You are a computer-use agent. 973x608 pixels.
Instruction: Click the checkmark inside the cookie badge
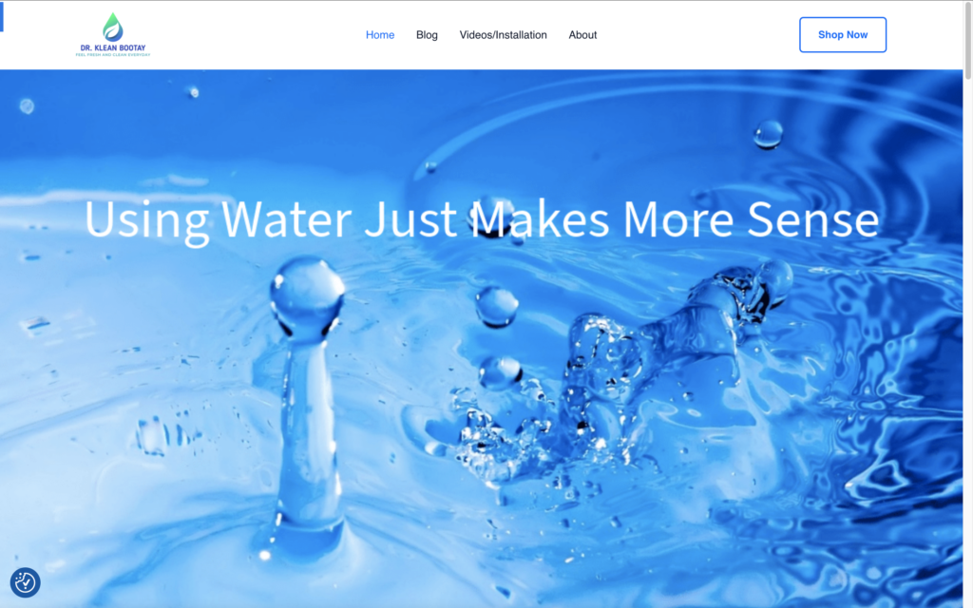pos(27,582)
